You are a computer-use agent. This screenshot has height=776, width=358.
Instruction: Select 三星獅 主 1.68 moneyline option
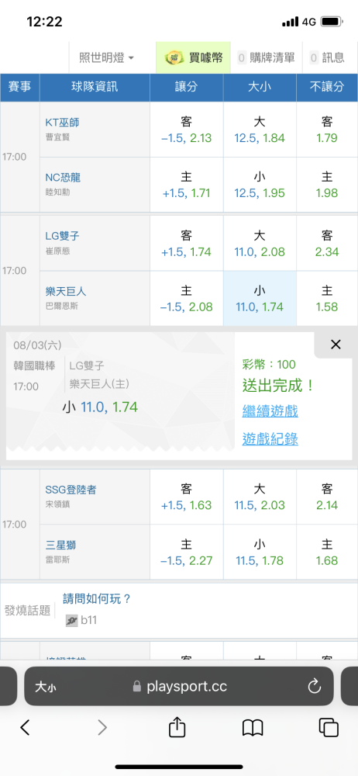tap(327, 553)
